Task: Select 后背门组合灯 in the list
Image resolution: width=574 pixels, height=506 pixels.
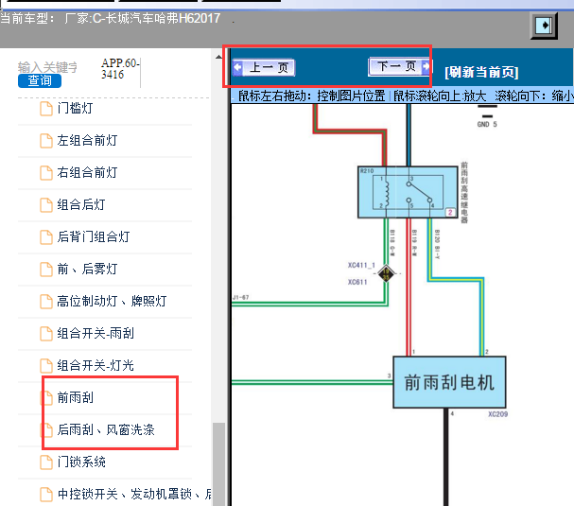Action: [94, 236]
